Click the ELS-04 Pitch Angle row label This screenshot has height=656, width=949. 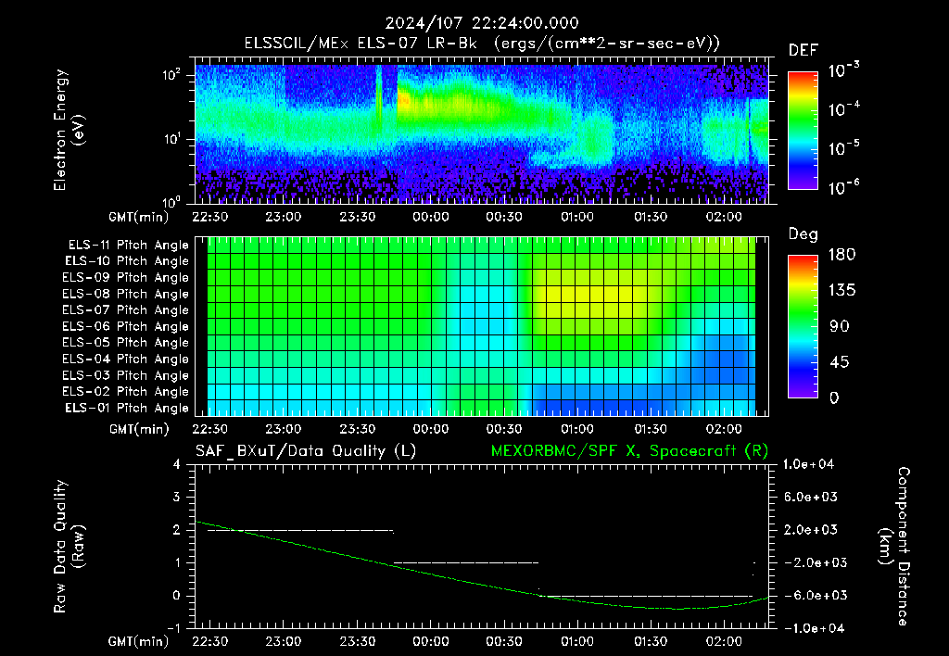tap(125, 360)
